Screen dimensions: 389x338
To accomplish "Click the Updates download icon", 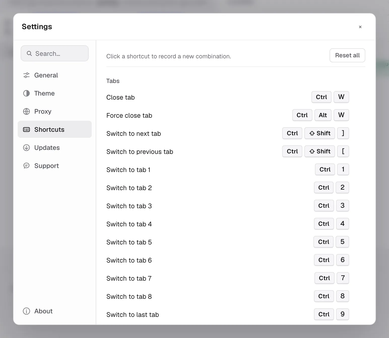I will [26, 148].
